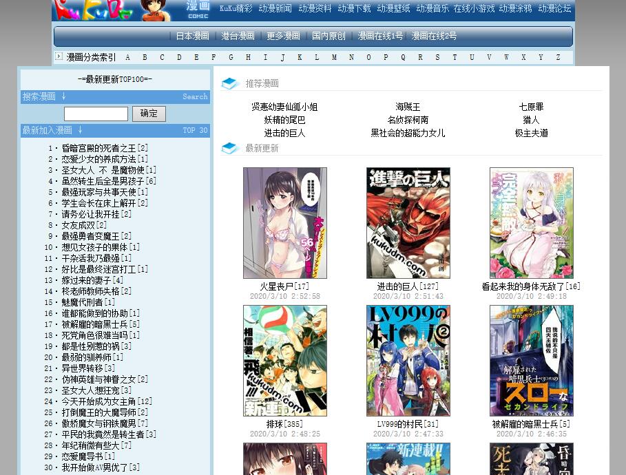Visit 动漫论坛 in top navigation
This screenshot has width=626, height=475.
[x=554, y=8]
